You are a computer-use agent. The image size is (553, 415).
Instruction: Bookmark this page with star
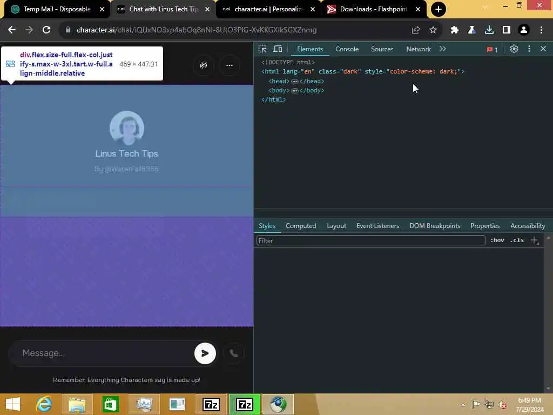pyautogui.click(x=433, y=30)
